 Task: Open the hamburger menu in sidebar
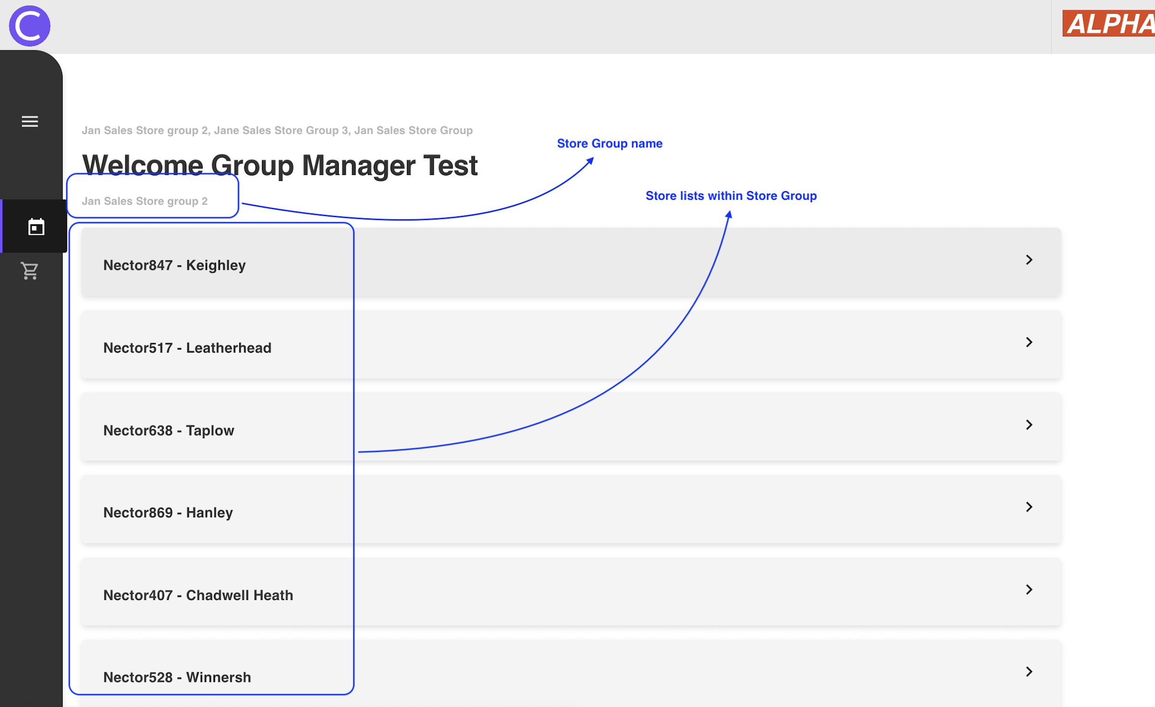[x=30, y=121]
